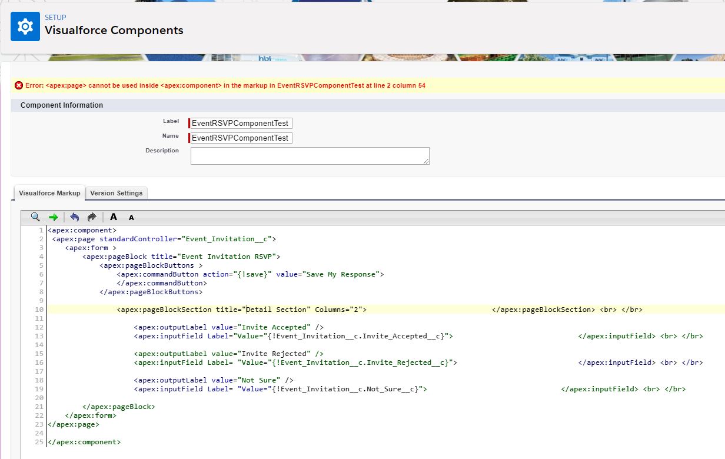Click the commandButton Save My Response line
The image size is (725, 459).
250,274
